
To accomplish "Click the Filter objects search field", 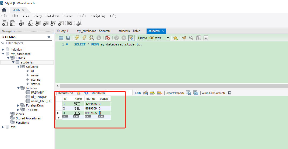I will [29, 43].
